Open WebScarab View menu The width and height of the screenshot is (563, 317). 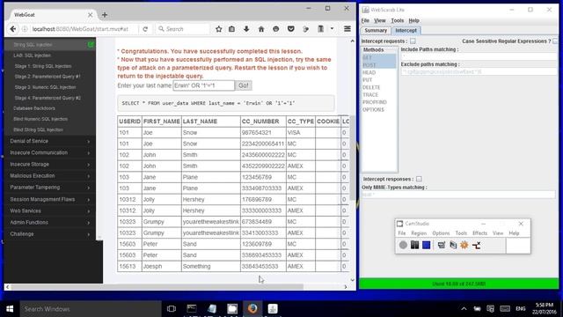click(x=379, y=20)
